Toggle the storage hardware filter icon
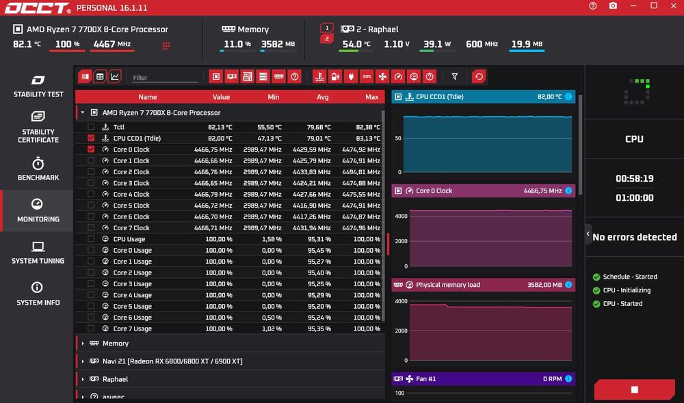 click(x=263, y=77)
